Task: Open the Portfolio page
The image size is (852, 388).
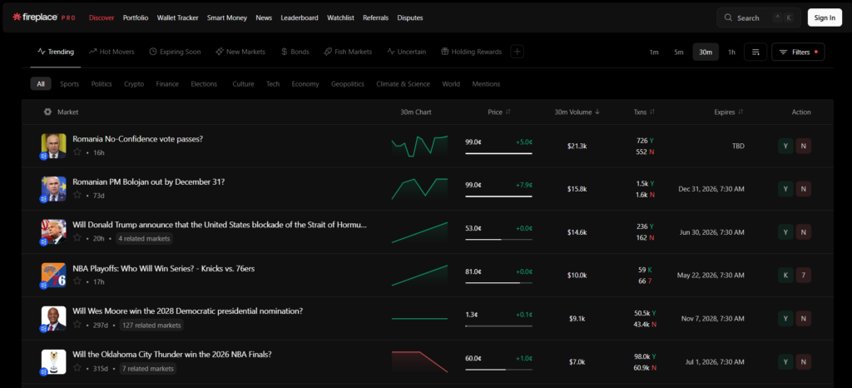Action: pyautogui.click(x=136, y=17)
